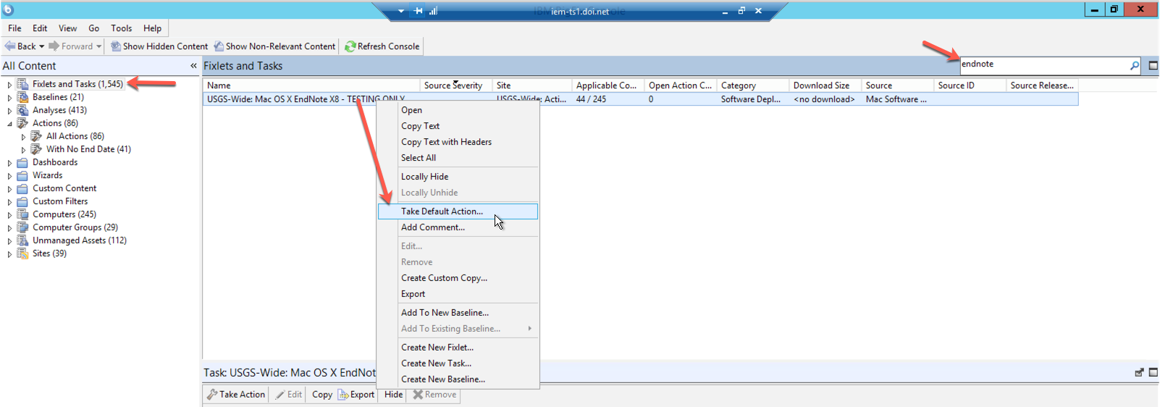Open the View menu
The image size is (1160, 407).
(68, 28)
